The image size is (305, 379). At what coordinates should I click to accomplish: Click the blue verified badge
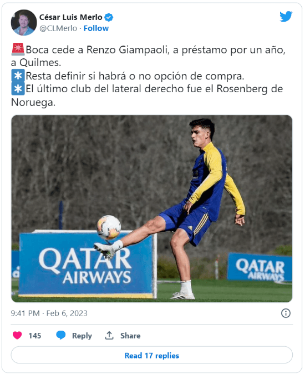(x=109, y=17)
